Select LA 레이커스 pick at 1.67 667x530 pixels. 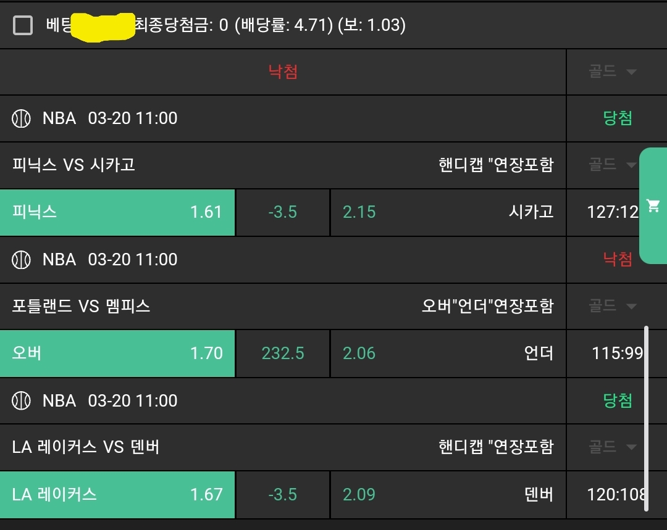click(117, 495)
